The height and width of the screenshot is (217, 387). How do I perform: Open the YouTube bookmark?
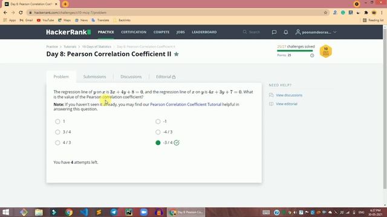[x=45, y=20]
